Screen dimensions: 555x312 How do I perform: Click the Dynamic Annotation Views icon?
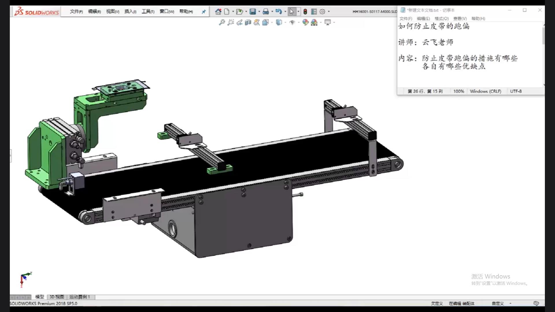click(256, 22)
